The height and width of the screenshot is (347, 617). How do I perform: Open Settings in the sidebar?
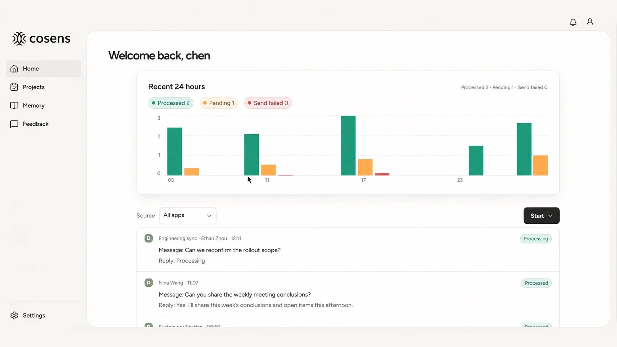point(43,315)
